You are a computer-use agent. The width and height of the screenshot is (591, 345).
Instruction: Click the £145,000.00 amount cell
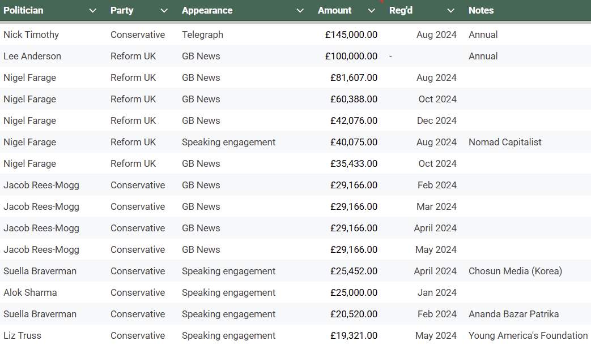pos(351,34)
